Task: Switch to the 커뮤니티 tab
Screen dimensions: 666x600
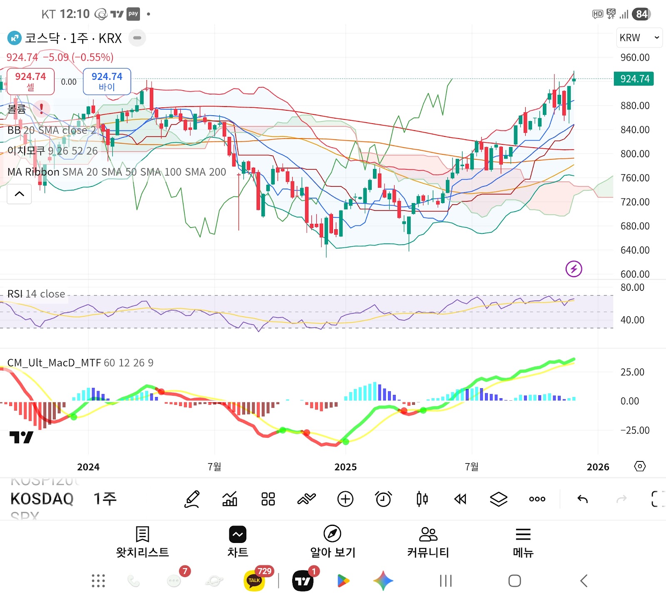Action: 428,542
